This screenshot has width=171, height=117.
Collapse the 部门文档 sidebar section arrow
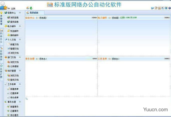[x=20, y=57]
